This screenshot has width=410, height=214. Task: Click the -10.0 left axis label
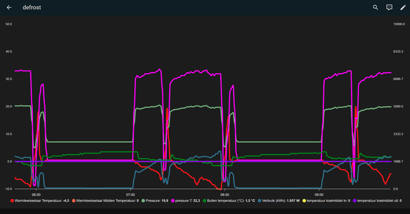click(8, 189)
